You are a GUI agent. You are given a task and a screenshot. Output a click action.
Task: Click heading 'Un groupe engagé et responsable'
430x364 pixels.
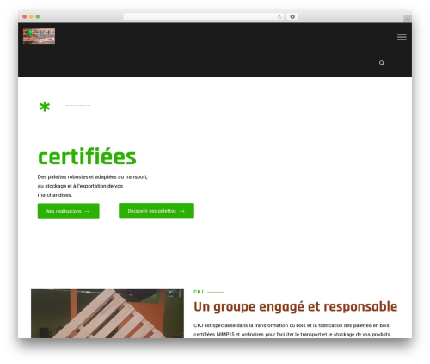click(296, 306)
